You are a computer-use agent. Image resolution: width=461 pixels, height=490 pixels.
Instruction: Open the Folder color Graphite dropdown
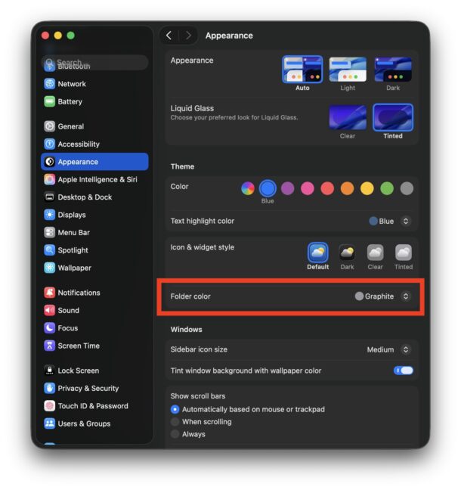pyautogui.click(x=405, y=296)
